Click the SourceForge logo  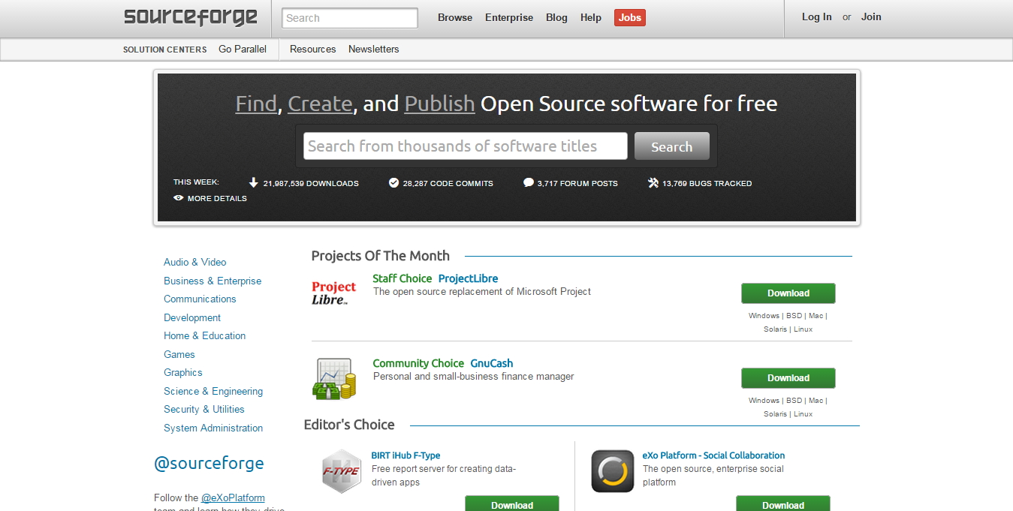pos(191,17)
